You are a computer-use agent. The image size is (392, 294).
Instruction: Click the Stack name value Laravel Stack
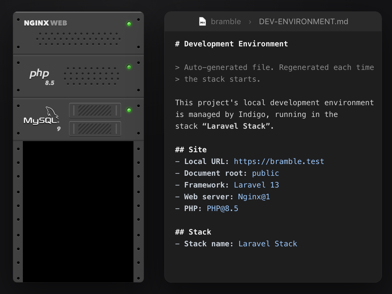point(268,244)
